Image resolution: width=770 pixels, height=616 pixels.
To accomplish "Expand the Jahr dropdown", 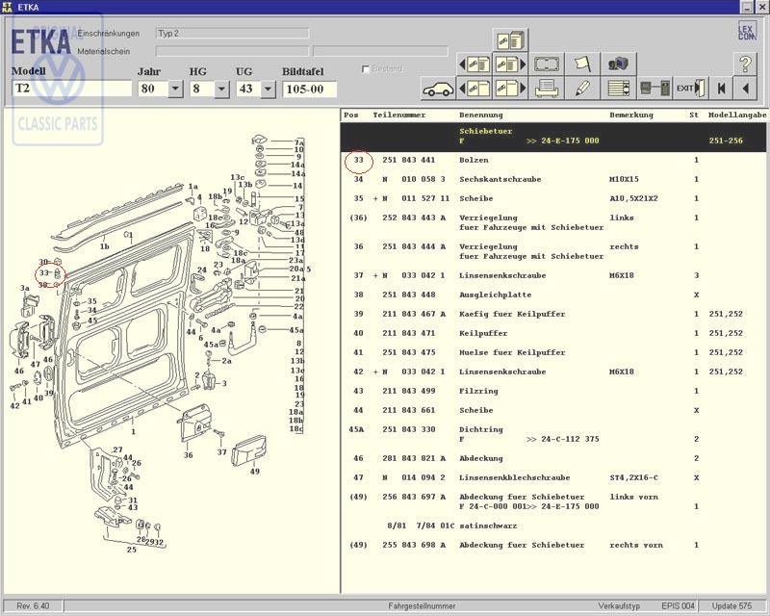I will [175, 89].
